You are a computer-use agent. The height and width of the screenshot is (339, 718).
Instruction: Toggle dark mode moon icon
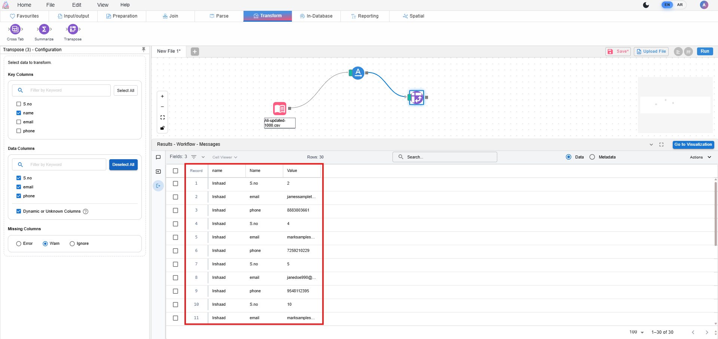(x=646, y=5)
